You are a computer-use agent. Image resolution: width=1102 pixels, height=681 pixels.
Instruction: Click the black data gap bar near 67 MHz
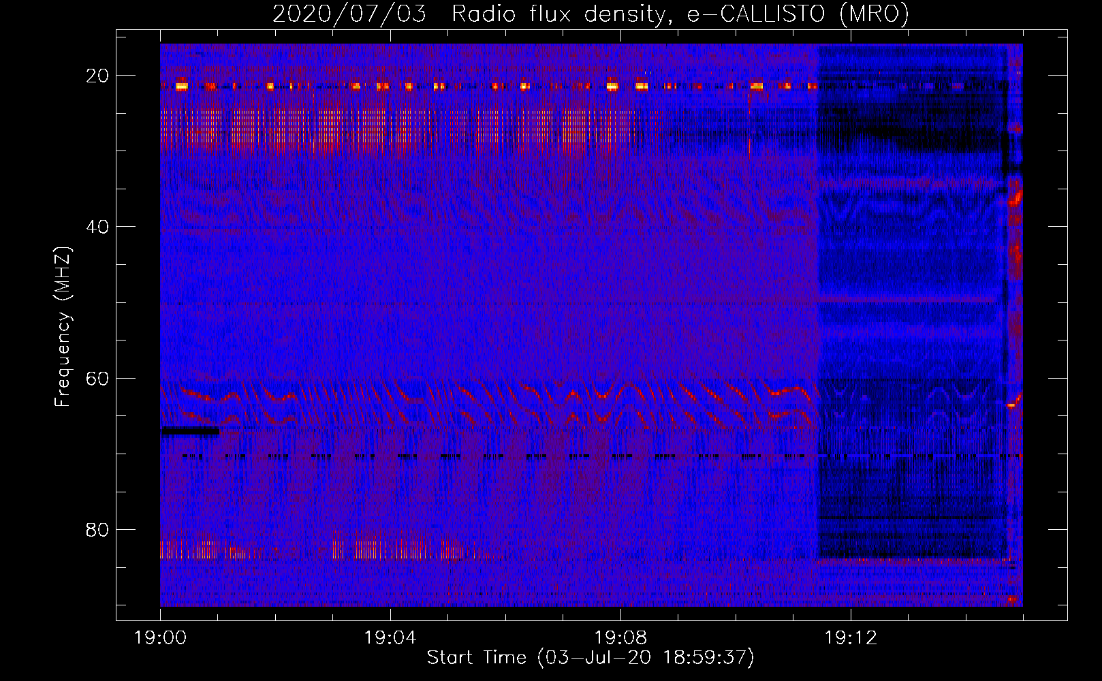point(190,430)
